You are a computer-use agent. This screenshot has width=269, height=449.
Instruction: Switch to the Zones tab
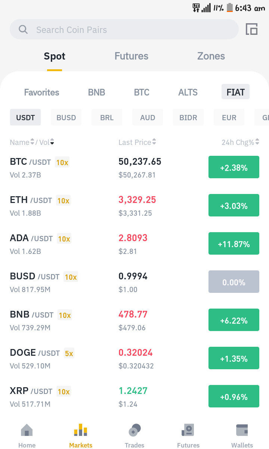(x=211, y=56)
